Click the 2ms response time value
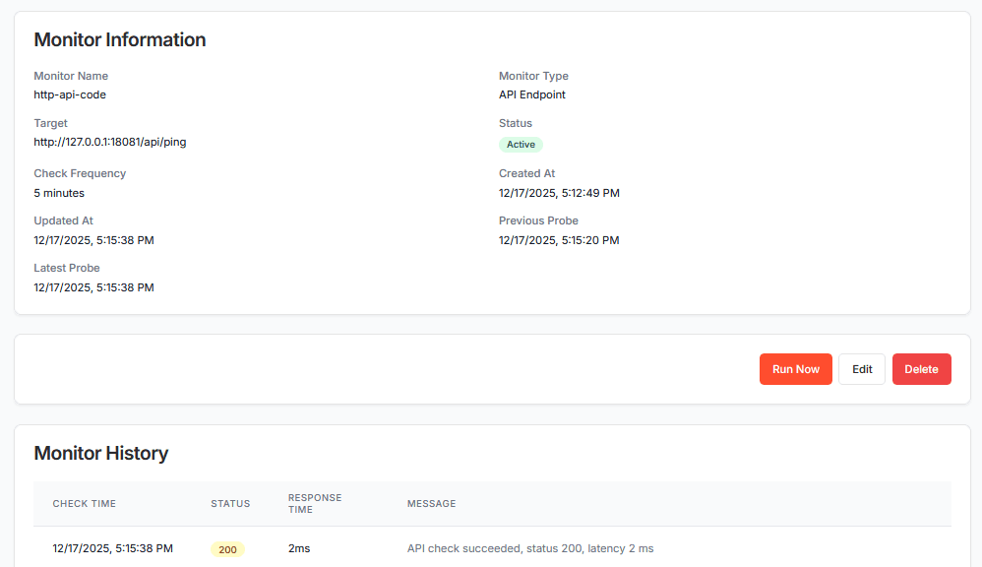 299,548
